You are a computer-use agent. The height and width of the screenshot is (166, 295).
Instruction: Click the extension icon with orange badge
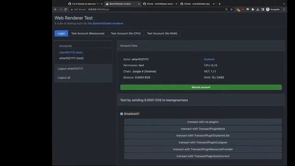(238, 10)
